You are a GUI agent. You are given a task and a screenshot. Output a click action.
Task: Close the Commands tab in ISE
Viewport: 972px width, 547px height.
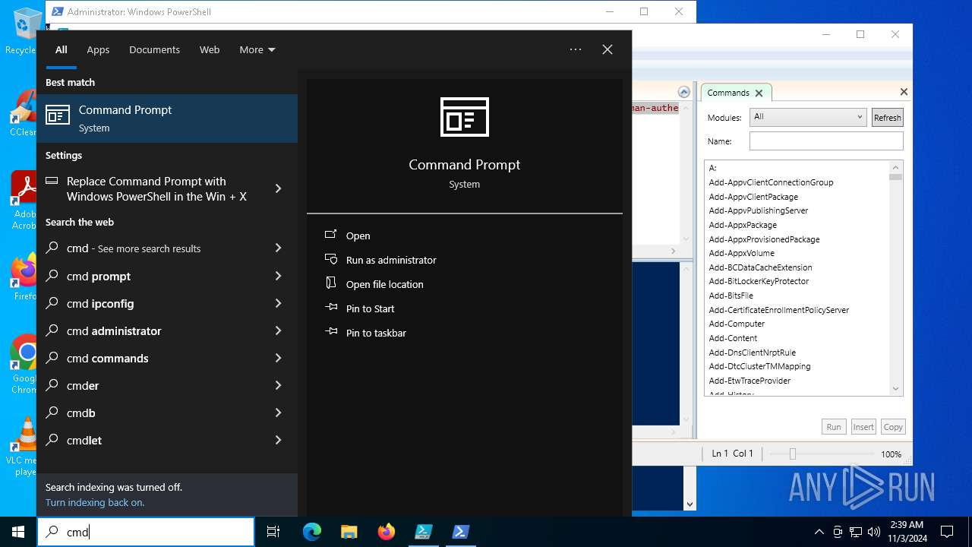(758, 93)
